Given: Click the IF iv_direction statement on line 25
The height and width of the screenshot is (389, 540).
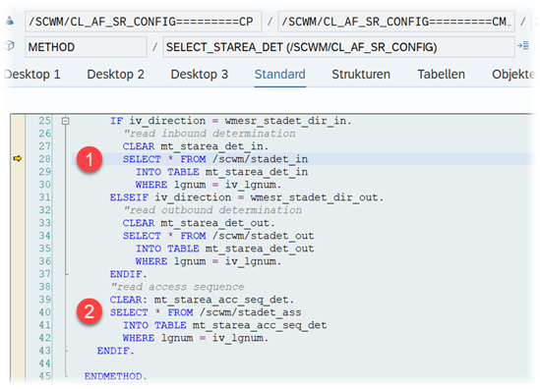Looking at the screenshot, I should click(231, 121).
